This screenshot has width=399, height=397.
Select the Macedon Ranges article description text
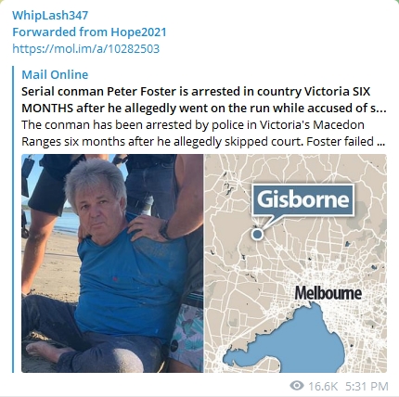click(x=203, y=134)
